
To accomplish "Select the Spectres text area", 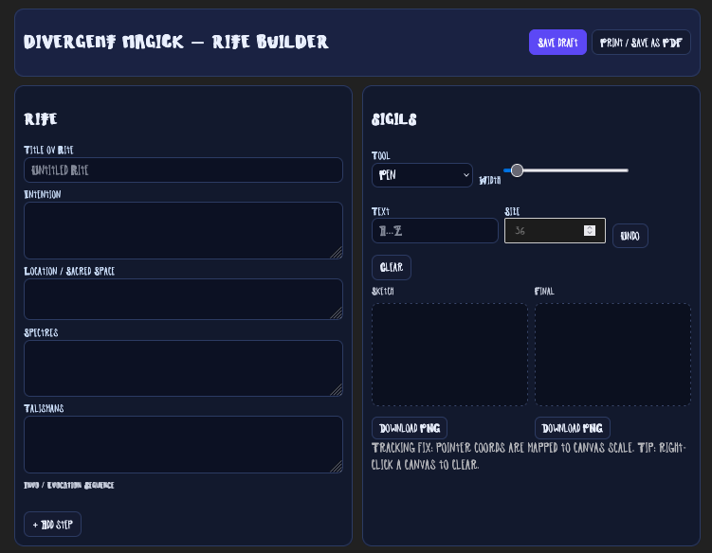I will pyautogui.click(x=183, y=368).
